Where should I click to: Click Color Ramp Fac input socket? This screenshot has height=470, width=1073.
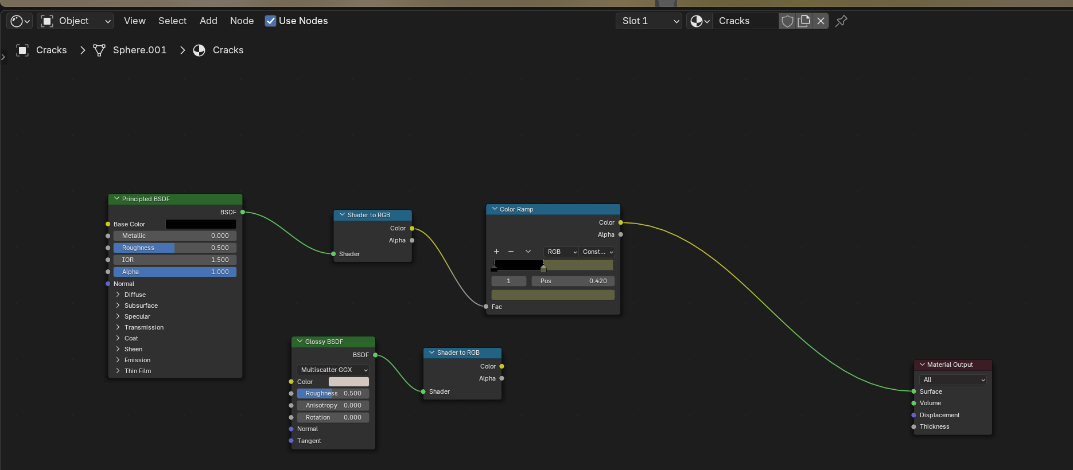[x=486, y=307]
